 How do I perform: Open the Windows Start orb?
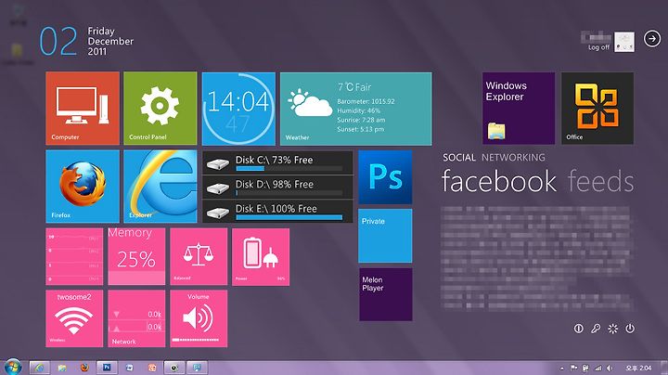pos(12,367)
